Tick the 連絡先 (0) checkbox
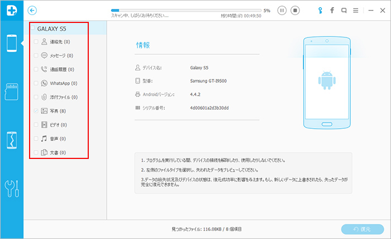This screenshot has width=391, height=239. 36,41
